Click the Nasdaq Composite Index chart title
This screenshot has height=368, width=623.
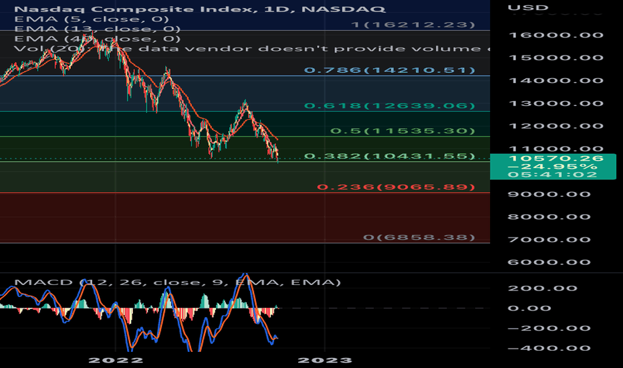(x=199, y=9)
